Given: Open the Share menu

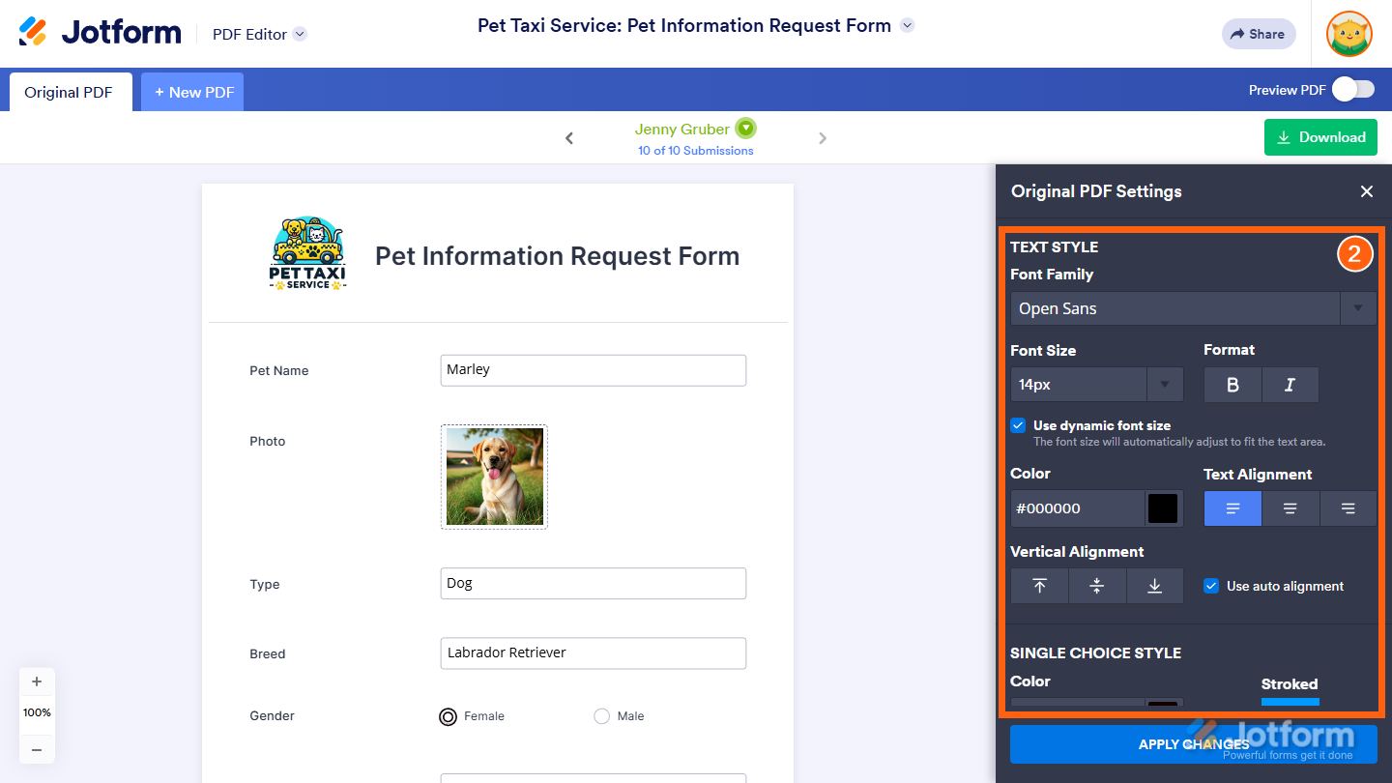Looking at the screenshot, I should tap(1258, 34).
